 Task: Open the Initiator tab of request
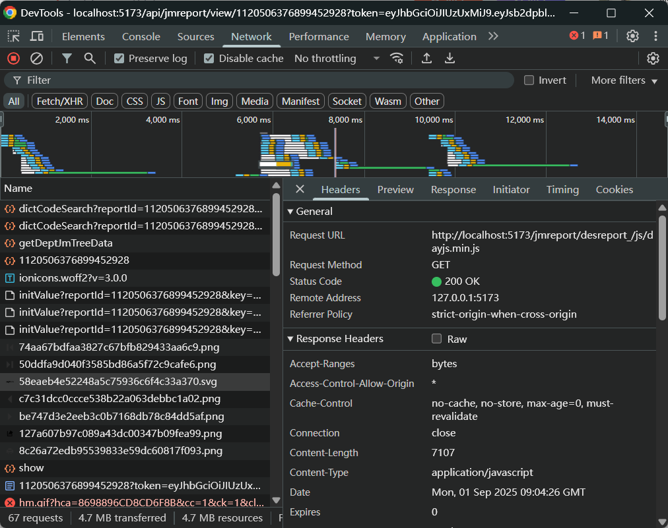(x=511, y=189)
